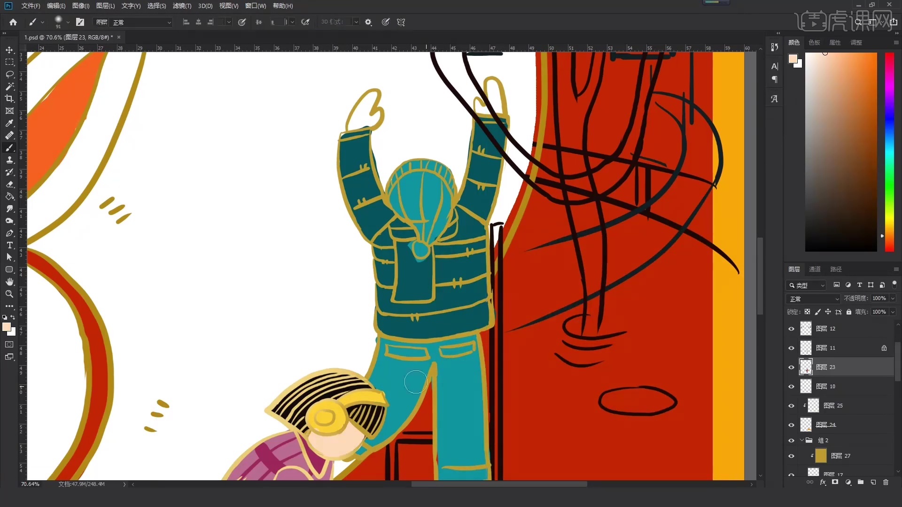Open the opacity 不透明度 dropdown arrow

(x=893, y=298)
